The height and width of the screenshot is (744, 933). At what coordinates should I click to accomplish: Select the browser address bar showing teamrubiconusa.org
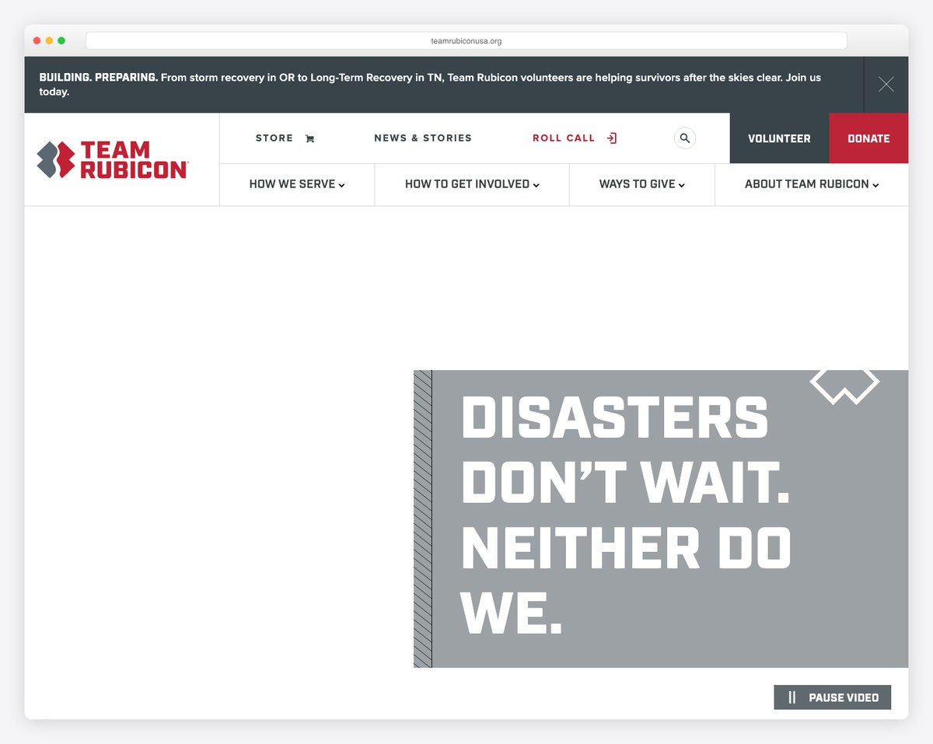coord(466,40)
